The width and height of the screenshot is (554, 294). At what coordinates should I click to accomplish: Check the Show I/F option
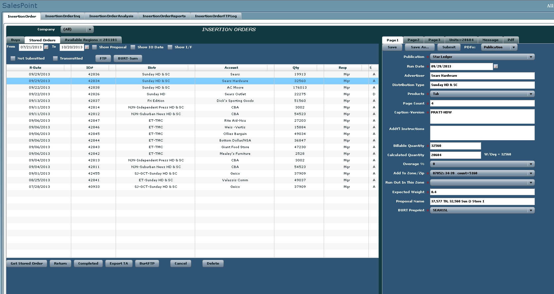(170, 47)
